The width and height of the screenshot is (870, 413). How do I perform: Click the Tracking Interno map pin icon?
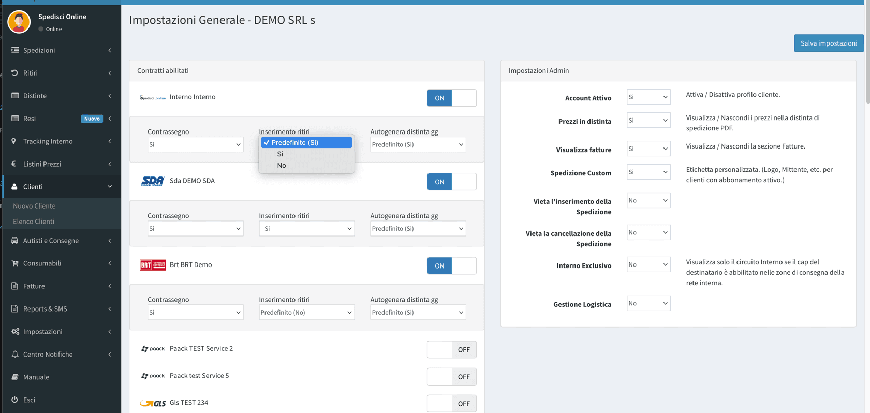coord(14,141)
